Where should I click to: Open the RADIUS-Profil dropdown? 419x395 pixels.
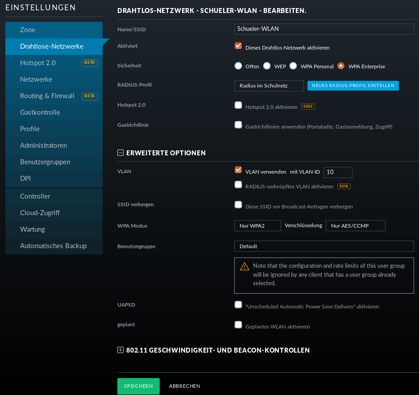pyautogui.click(x=269, y=86)
